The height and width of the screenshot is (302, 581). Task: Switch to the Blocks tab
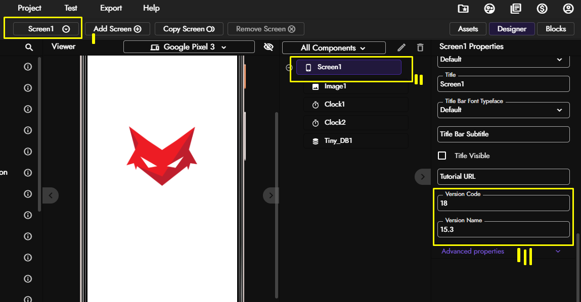click(x=555, y=29)
